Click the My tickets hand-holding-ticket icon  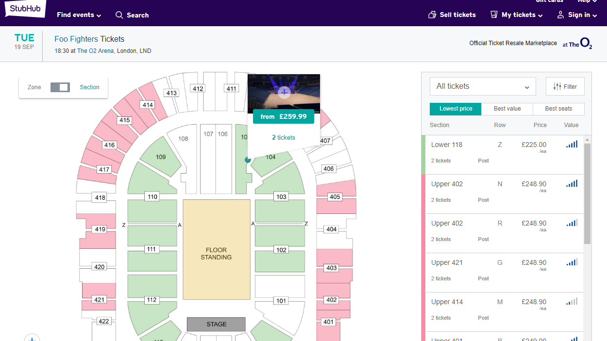pyautogui.click(x=494, y=15)
